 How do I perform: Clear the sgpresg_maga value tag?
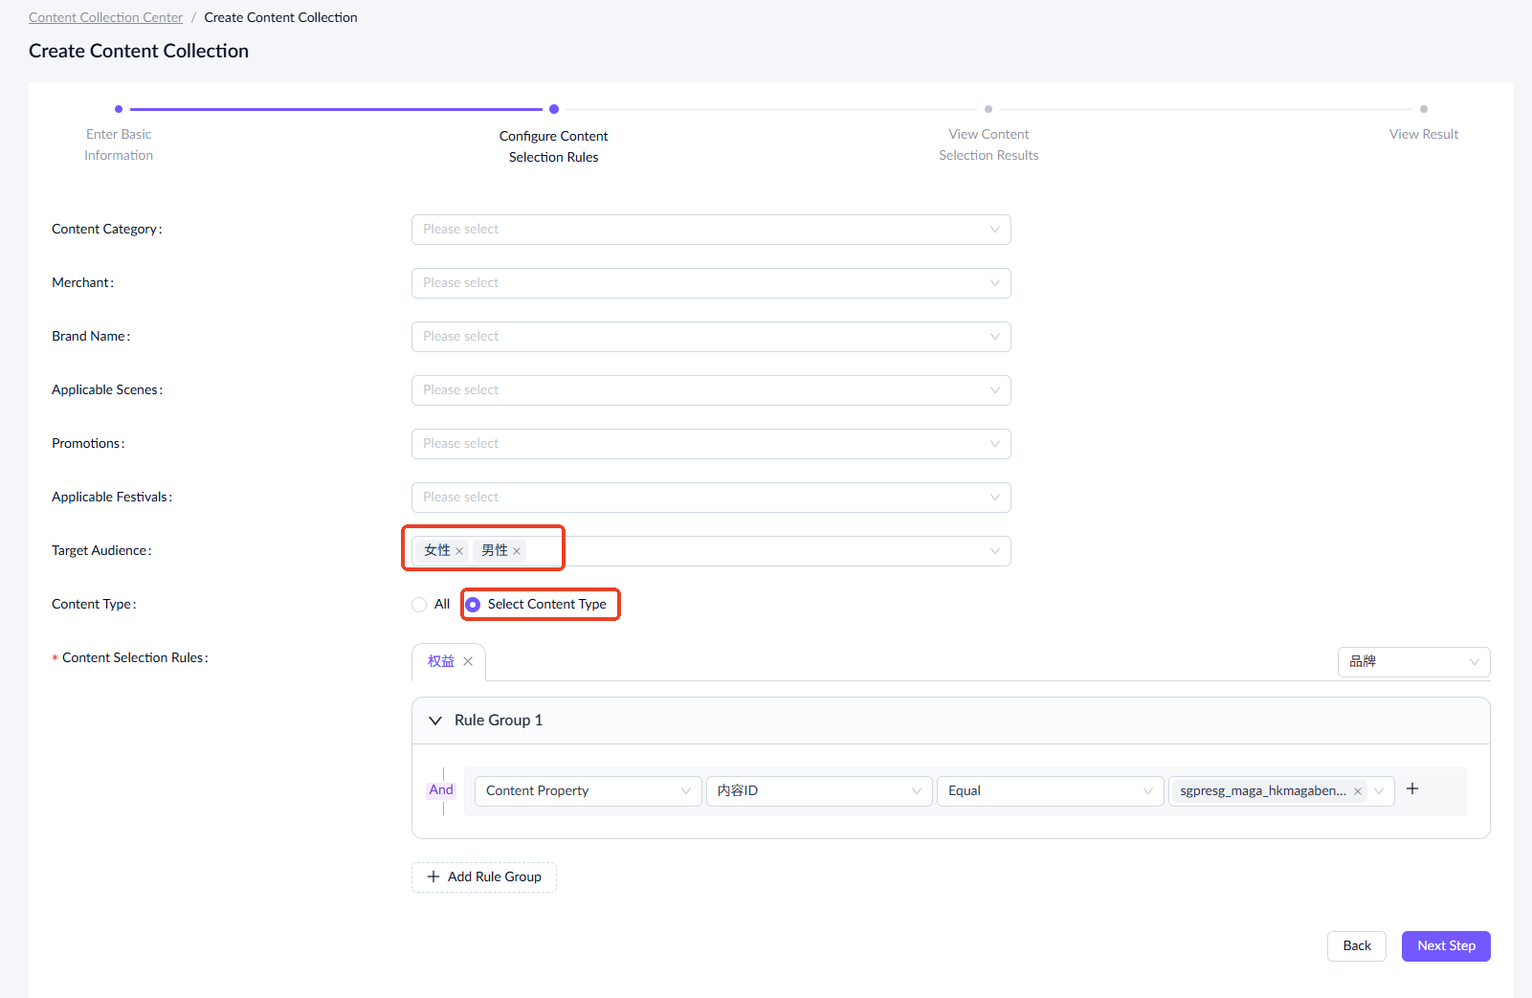tap(1357, 791)
